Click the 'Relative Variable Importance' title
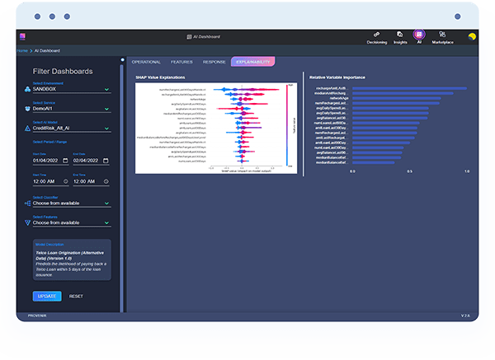Image resolution: width=495 pixels, height=360 pixels. click(337, 77)
